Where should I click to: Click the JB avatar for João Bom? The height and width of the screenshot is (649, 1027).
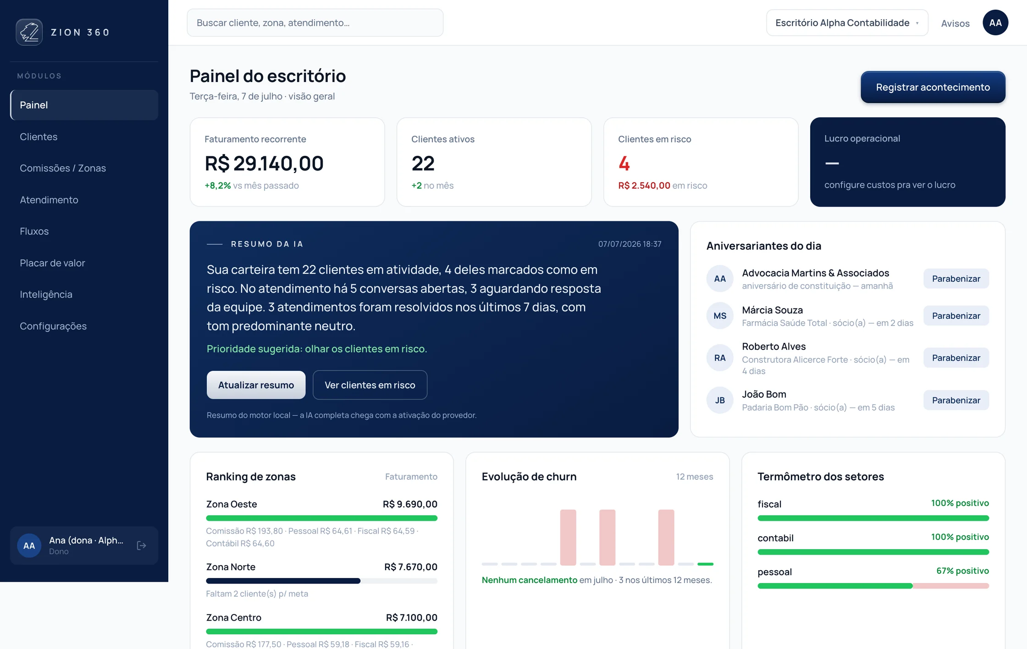[720, 400]
